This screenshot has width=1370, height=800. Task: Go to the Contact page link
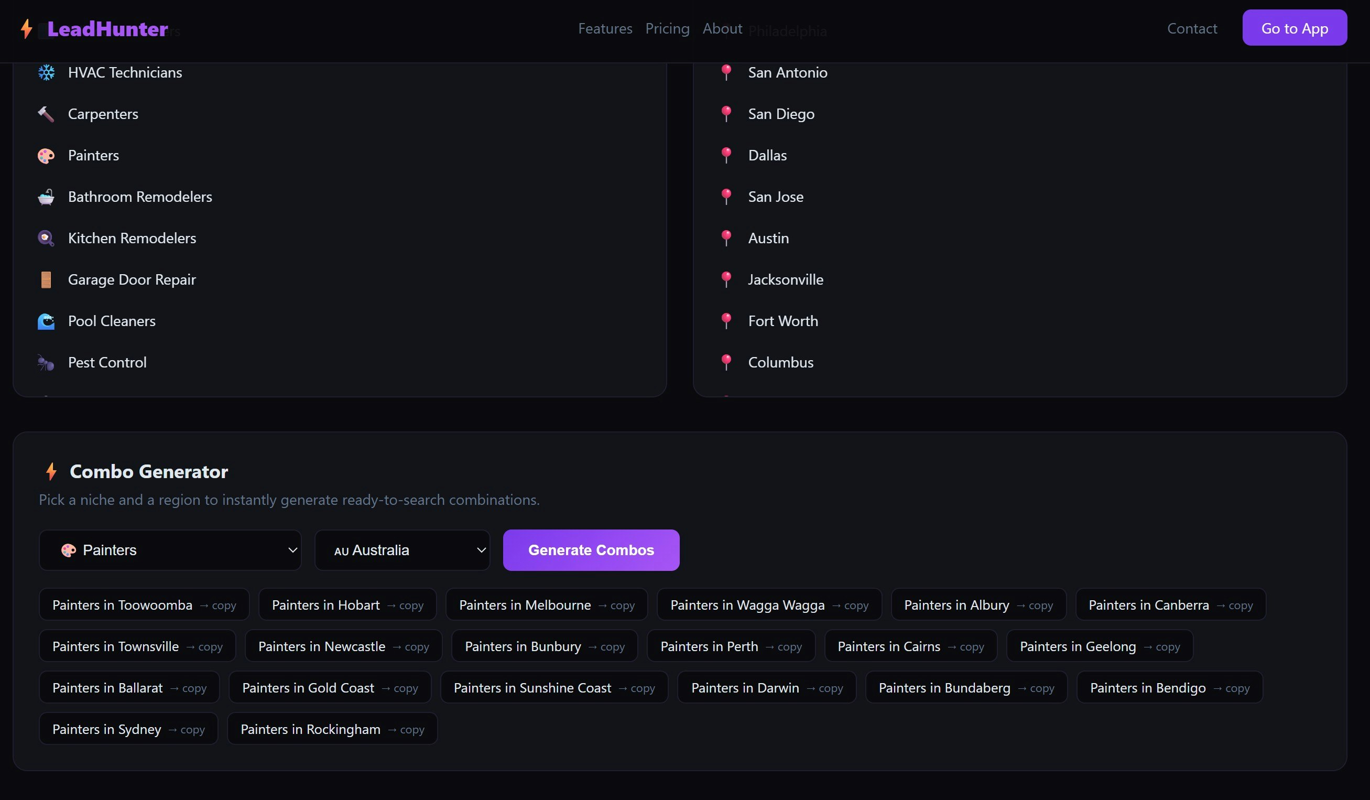tap(1192, 28)
